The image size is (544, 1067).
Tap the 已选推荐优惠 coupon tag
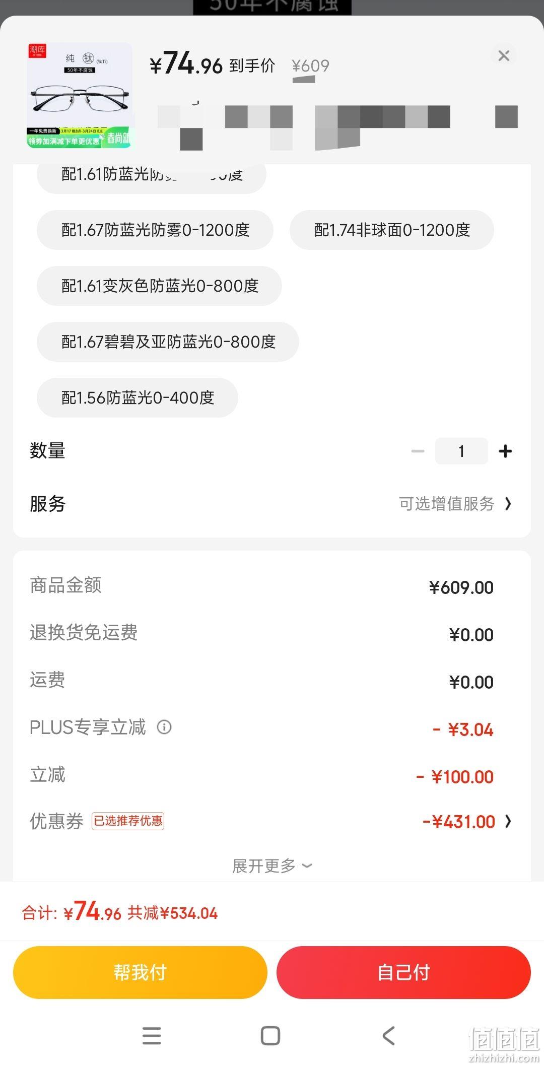pyautogui.click(x=128, y=821)
